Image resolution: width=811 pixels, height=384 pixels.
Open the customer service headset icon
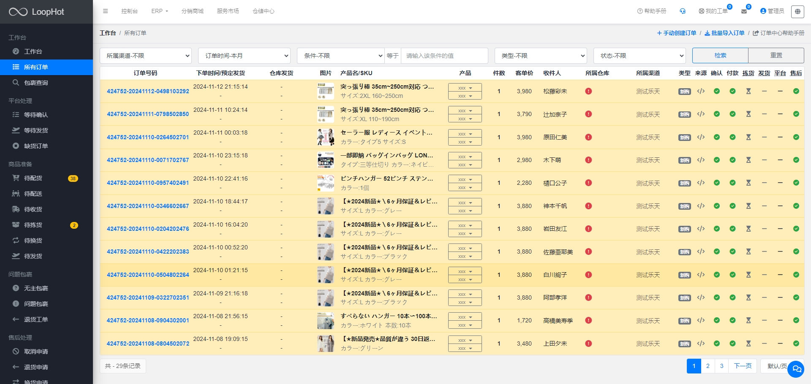(x=683, y=11)
